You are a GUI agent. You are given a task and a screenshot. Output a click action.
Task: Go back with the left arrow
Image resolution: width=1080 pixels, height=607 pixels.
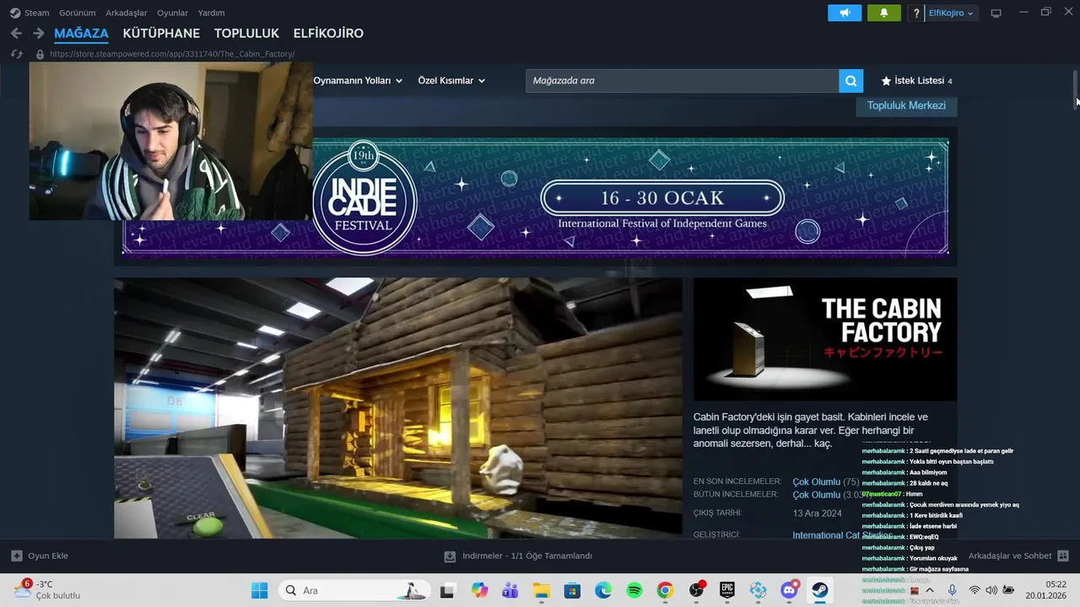(16, 33)
